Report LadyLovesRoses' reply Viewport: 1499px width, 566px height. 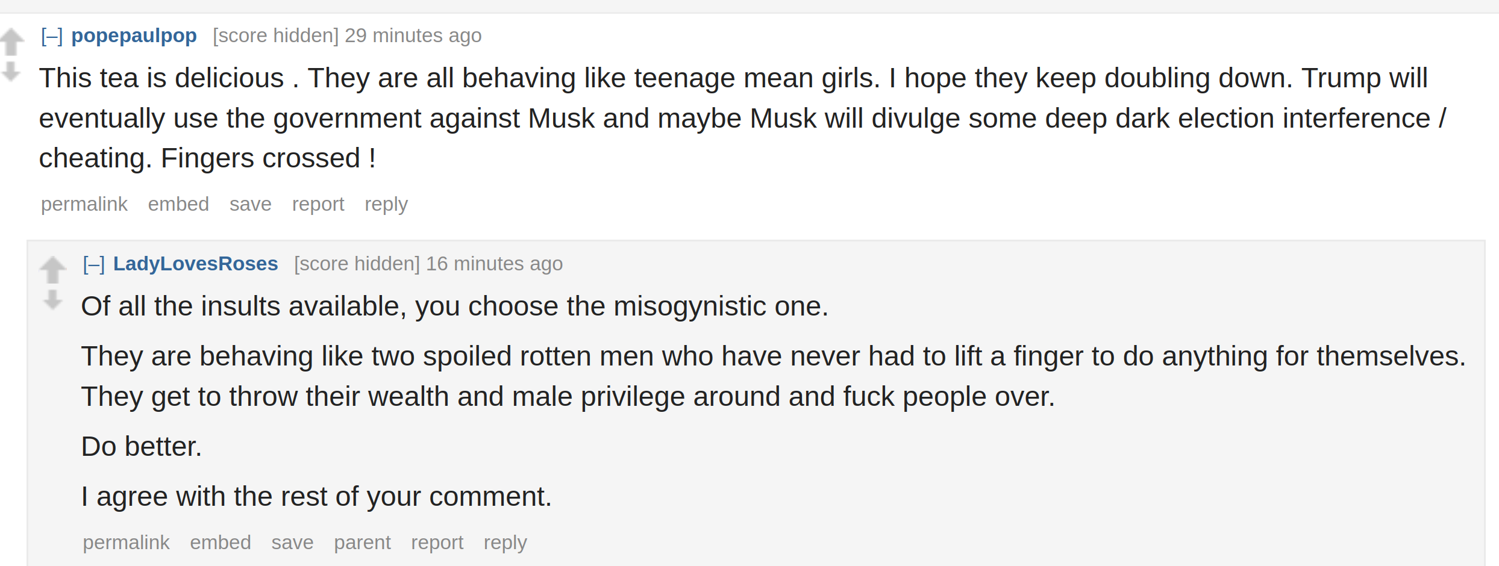437,543
